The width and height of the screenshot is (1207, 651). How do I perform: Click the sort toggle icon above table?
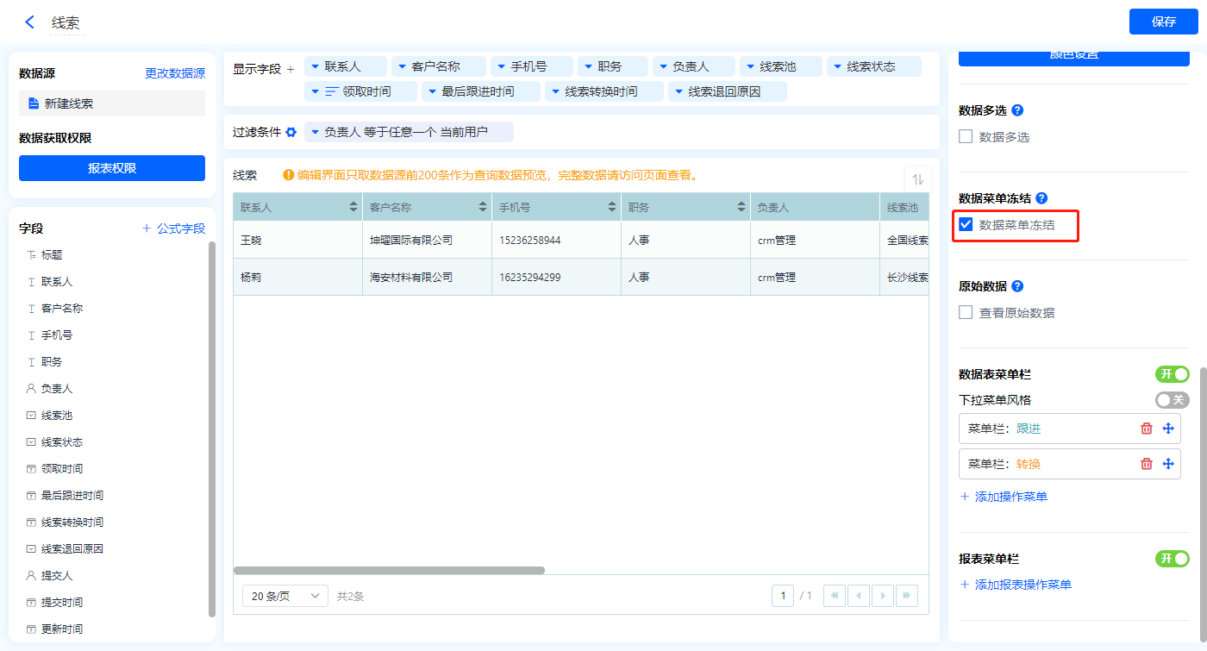[917, 179]
